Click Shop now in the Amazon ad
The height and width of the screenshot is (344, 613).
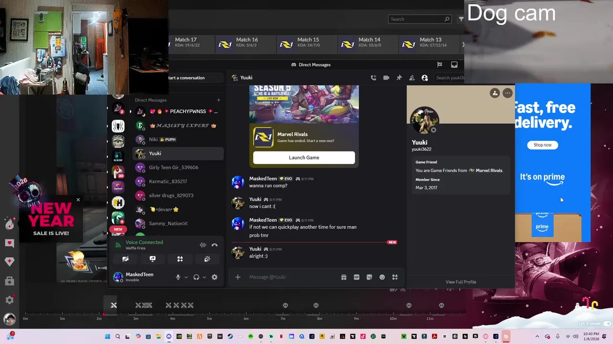pos(543,145)
